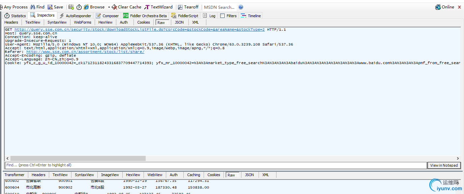Switch to the Statistics tab
Image resolution: width=464 pixels, height=194 pixels.
coord(15,16)
